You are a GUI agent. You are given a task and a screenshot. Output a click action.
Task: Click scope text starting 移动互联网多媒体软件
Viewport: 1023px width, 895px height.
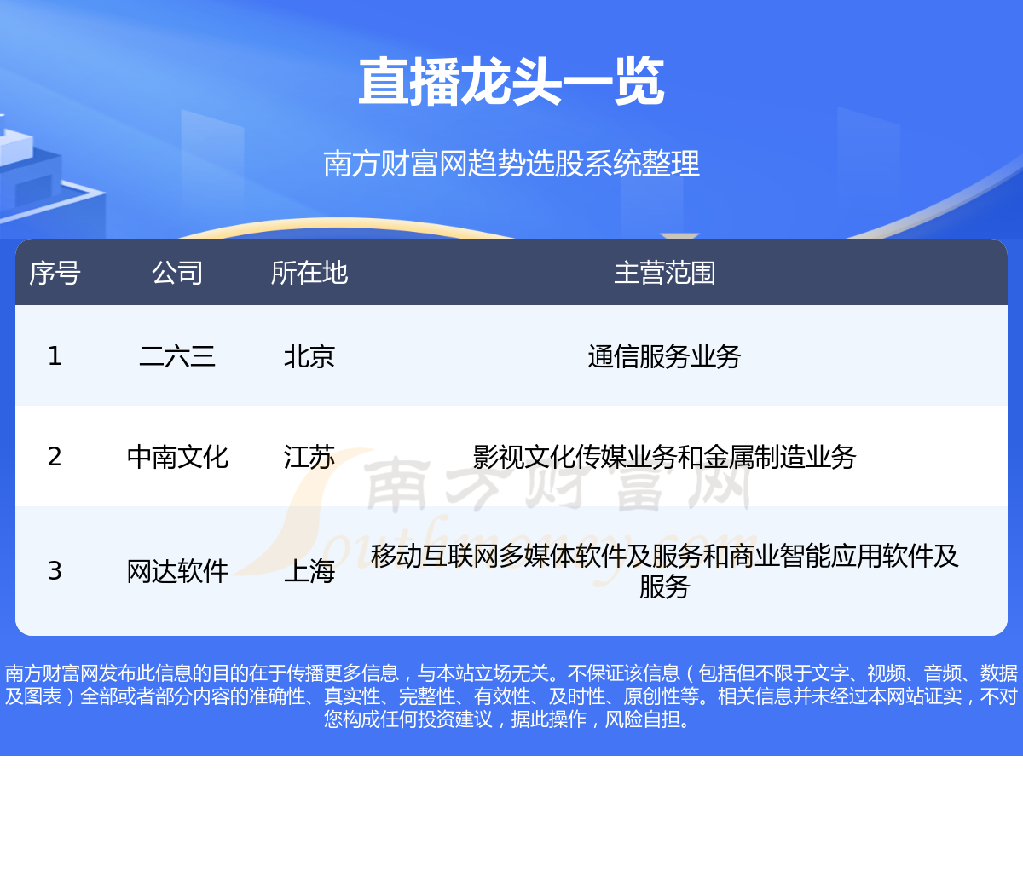tap(665, 570)
